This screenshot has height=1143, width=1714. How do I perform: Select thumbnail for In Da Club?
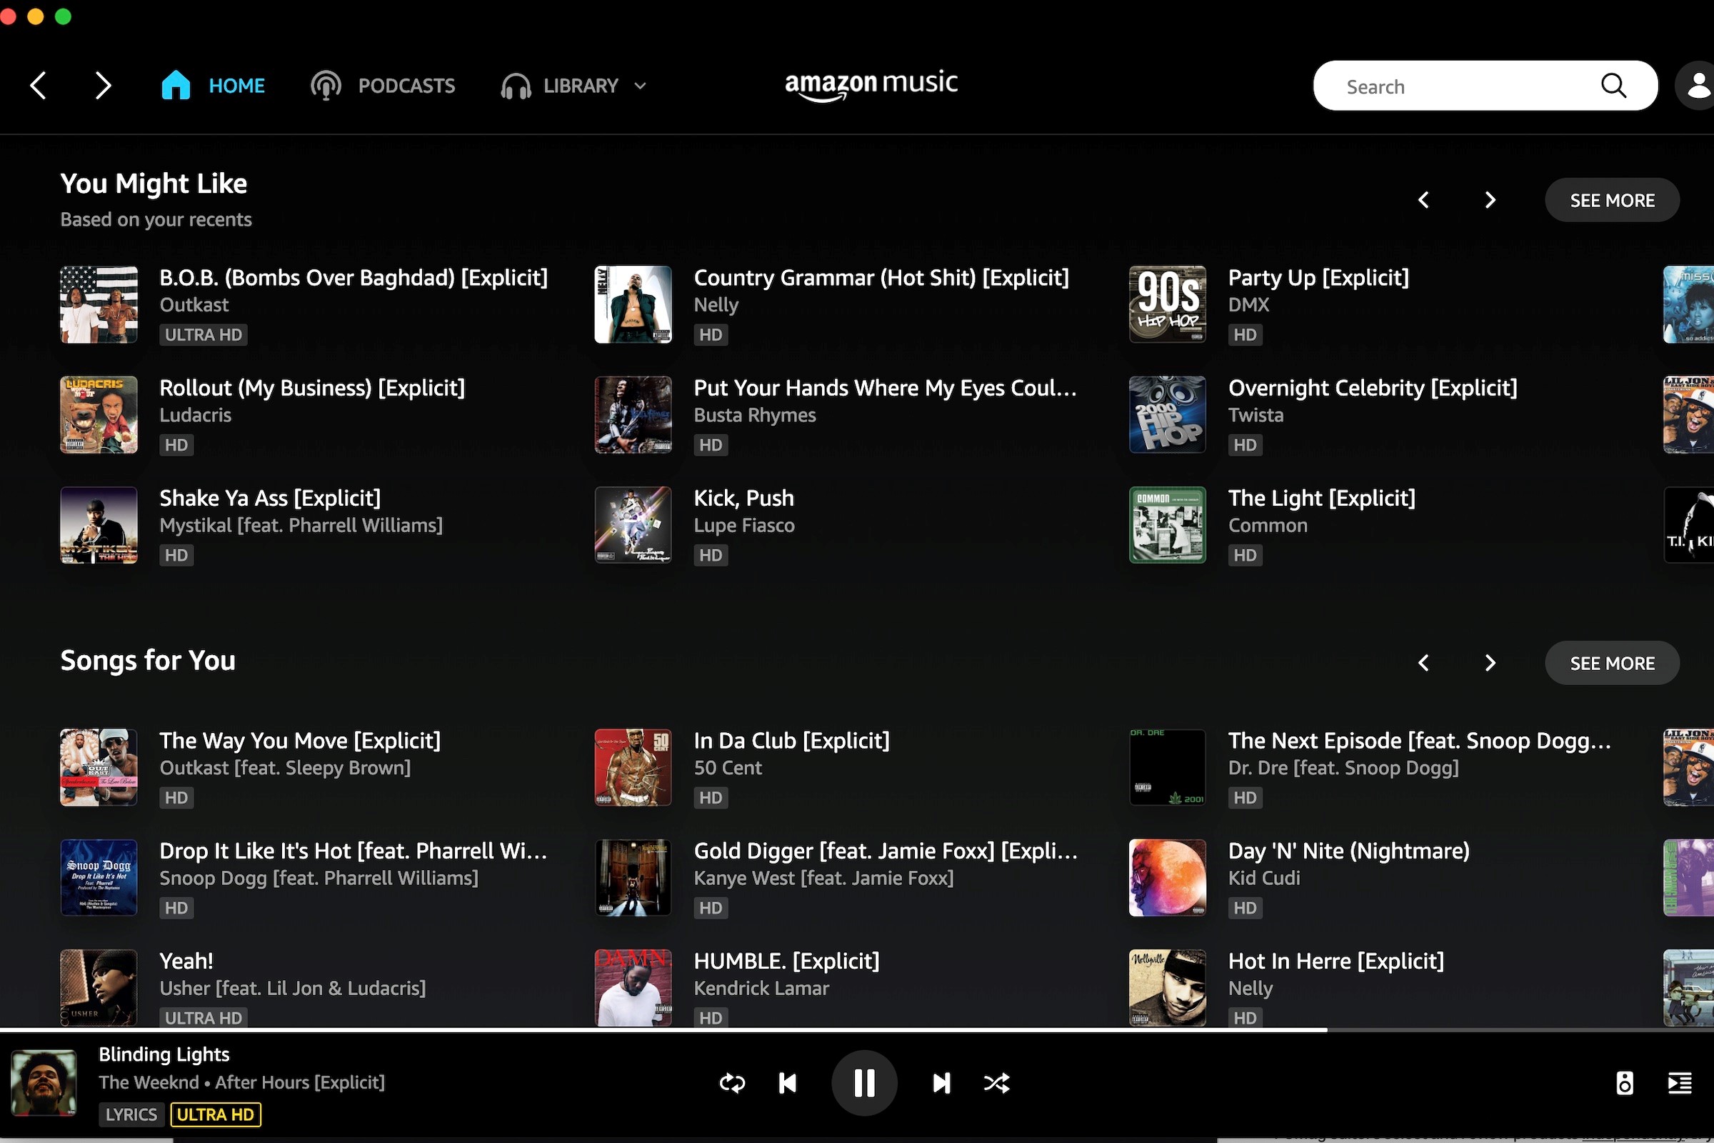[633, 767]
